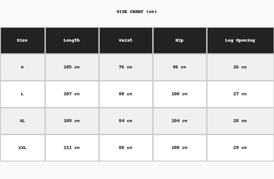The width and height of the screenshot is (274, 179).
Task: Select the Hip column header
Action: 180,40
